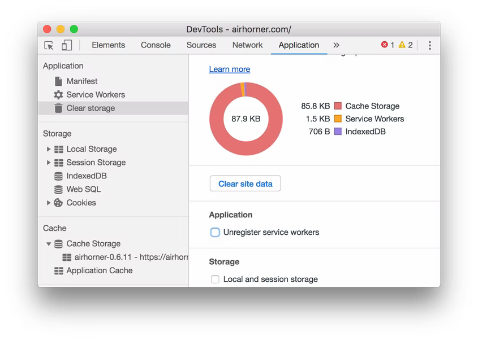Expand the Session Storage tree arrow
Image resolution: width=478 pixels, height=341 pixels.
point(49,163)
